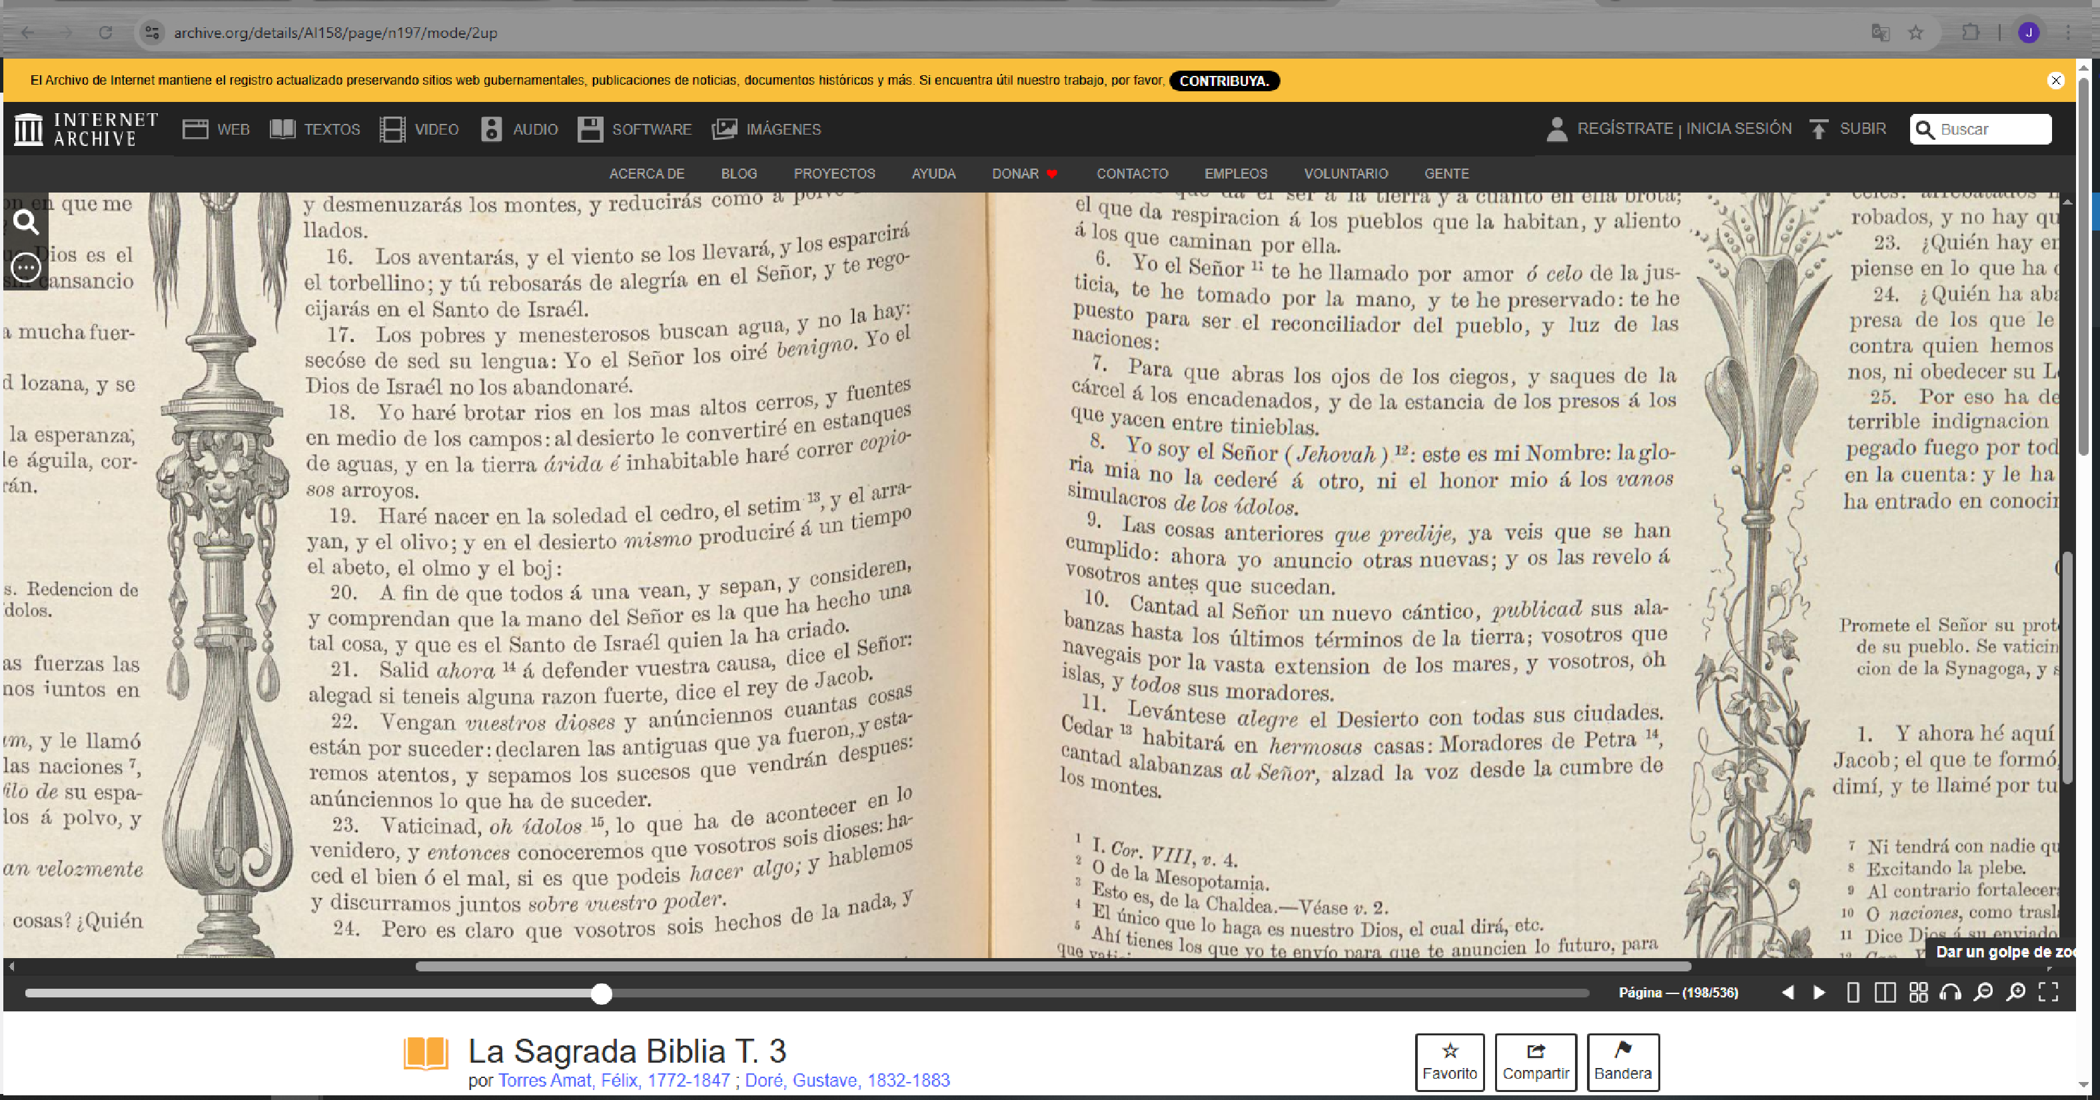Flip to the next page

tap(1820, 992)
